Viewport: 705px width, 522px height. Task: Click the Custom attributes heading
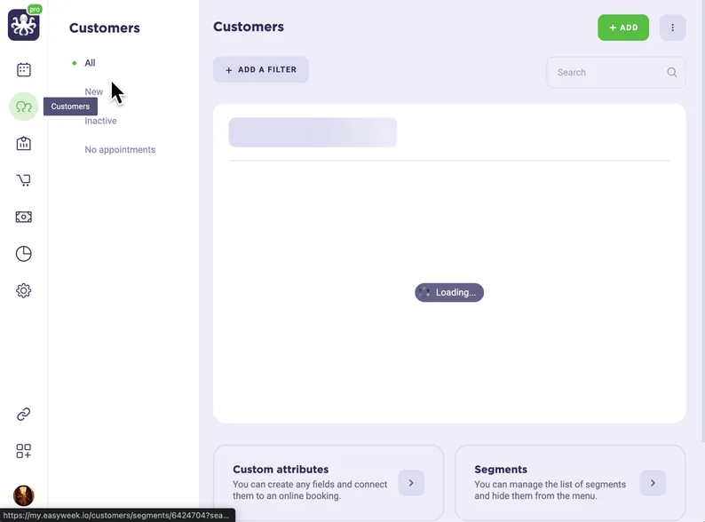coord(281,470)
